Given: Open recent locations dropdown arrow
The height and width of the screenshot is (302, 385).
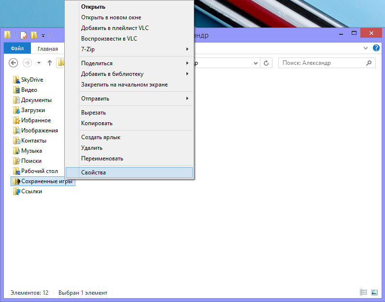Looking at the screenshot, I should click(x=39, y=63).
